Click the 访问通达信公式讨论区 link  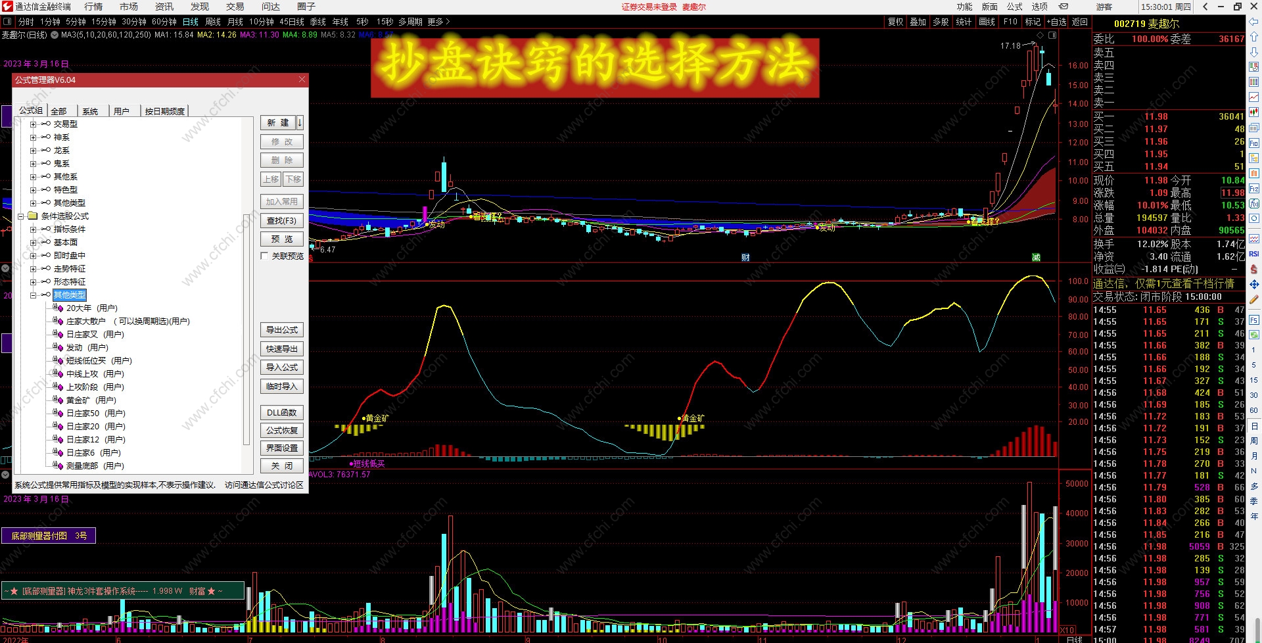point(264,485)
